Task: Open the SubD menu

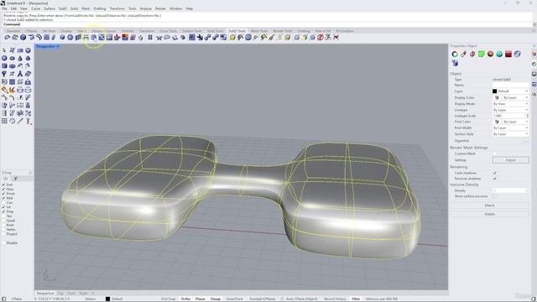Action: pyautogui.click(x=62, y=8)
